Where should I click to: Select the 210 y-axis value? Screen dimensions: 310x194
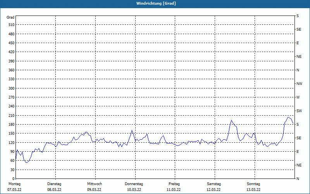(12, 115)
